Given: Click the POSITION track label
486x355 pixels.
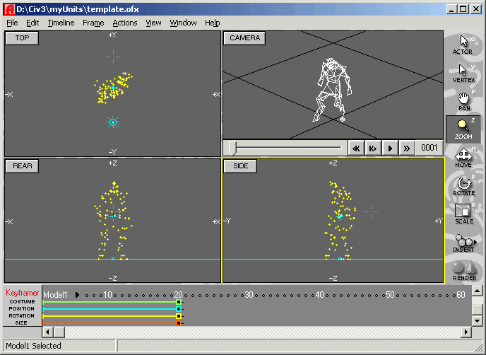Looking at the screenshot, I should coord(21,309).
